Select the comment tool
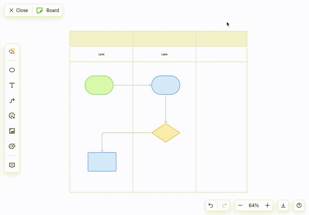Screen dimensions: 309x215 pyautogui.click(x=12, y=165)
